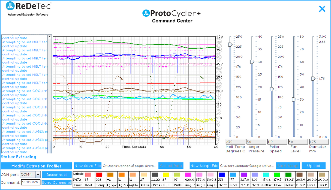Click the COM port dropdown arrow
The image size is (331, 190).
point(38,174)
